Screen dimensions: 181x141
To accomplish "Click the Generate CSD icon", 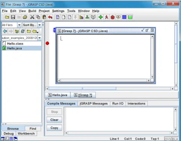I will (x=58, y=17).
